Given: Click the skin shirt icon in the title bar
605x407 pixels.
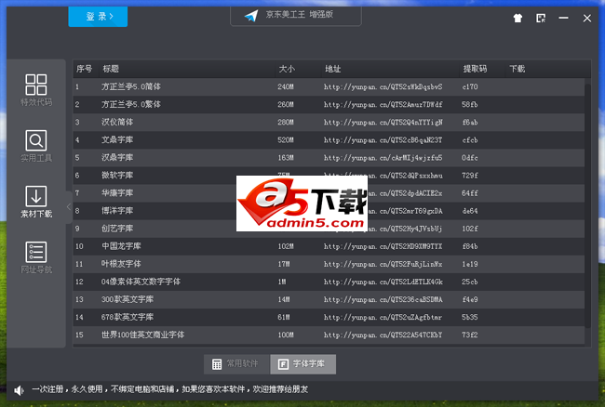Looking at the screenshot, I should tap(518, 18).
